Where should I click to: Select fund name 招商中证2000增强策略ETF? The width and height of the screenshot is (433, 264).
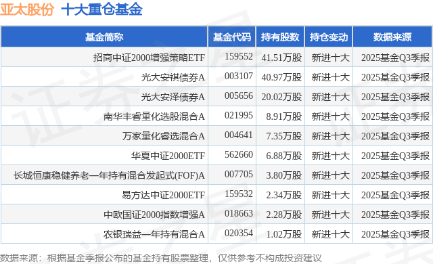tap(149, 58)
